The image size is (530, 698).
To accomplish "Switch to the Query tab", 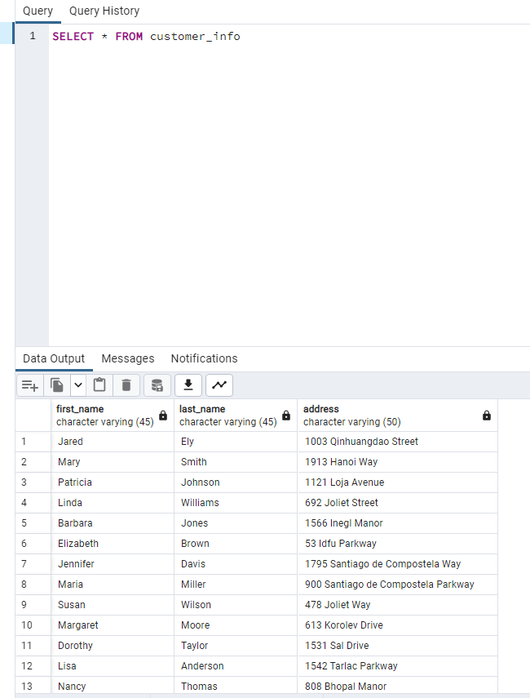I will pyautogui.click(x=38, y=11).
